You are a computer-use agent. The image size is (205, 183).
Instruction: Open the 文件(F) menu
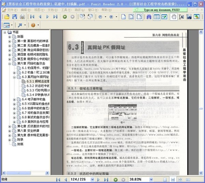tap(12, 10)
